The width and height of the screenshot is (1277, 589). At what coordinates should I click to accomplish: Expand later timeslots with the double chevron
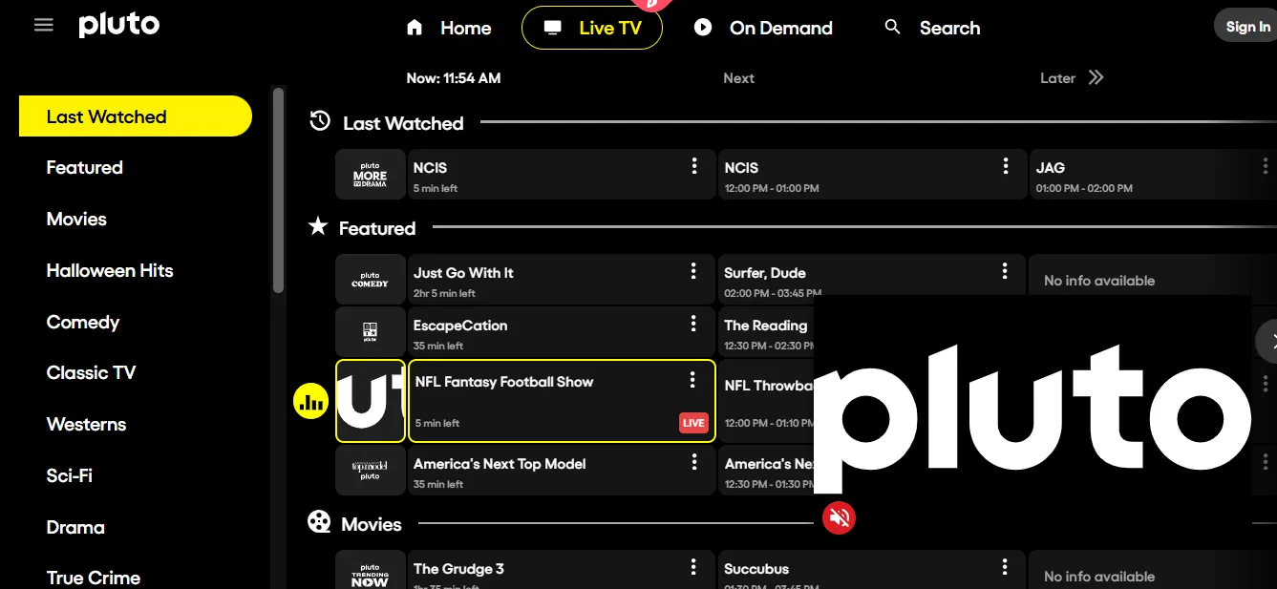pos(1096,77)
